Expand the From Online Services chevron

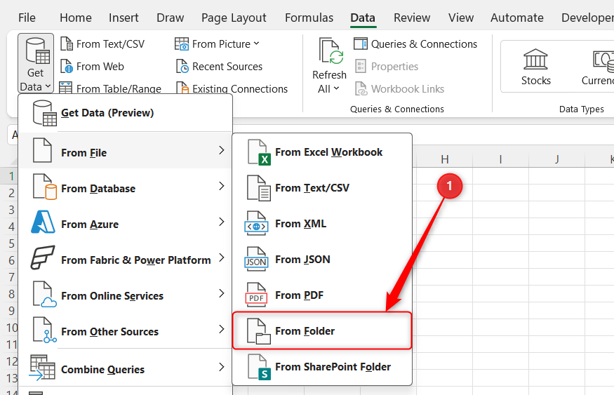pos(221,293)
